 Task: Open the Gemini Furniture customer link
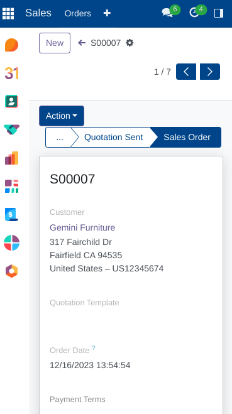(82, 227)
